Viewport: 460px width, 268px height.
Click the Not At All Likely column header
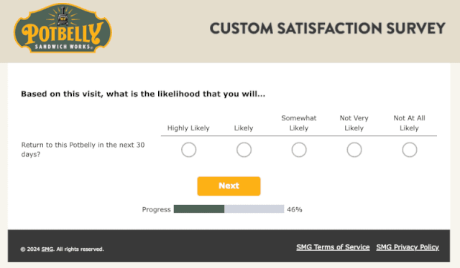[409, 123]
